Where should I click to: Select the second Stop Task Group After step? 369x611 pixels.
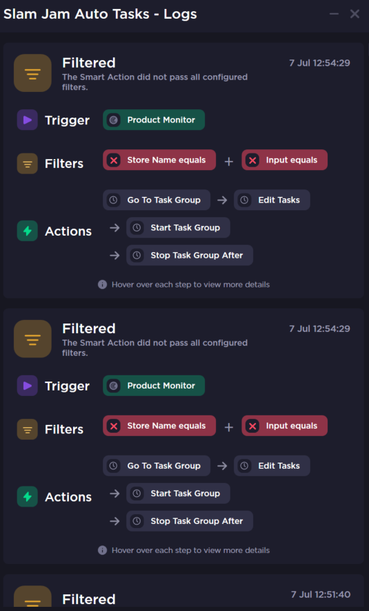click(x=190, y=521)
